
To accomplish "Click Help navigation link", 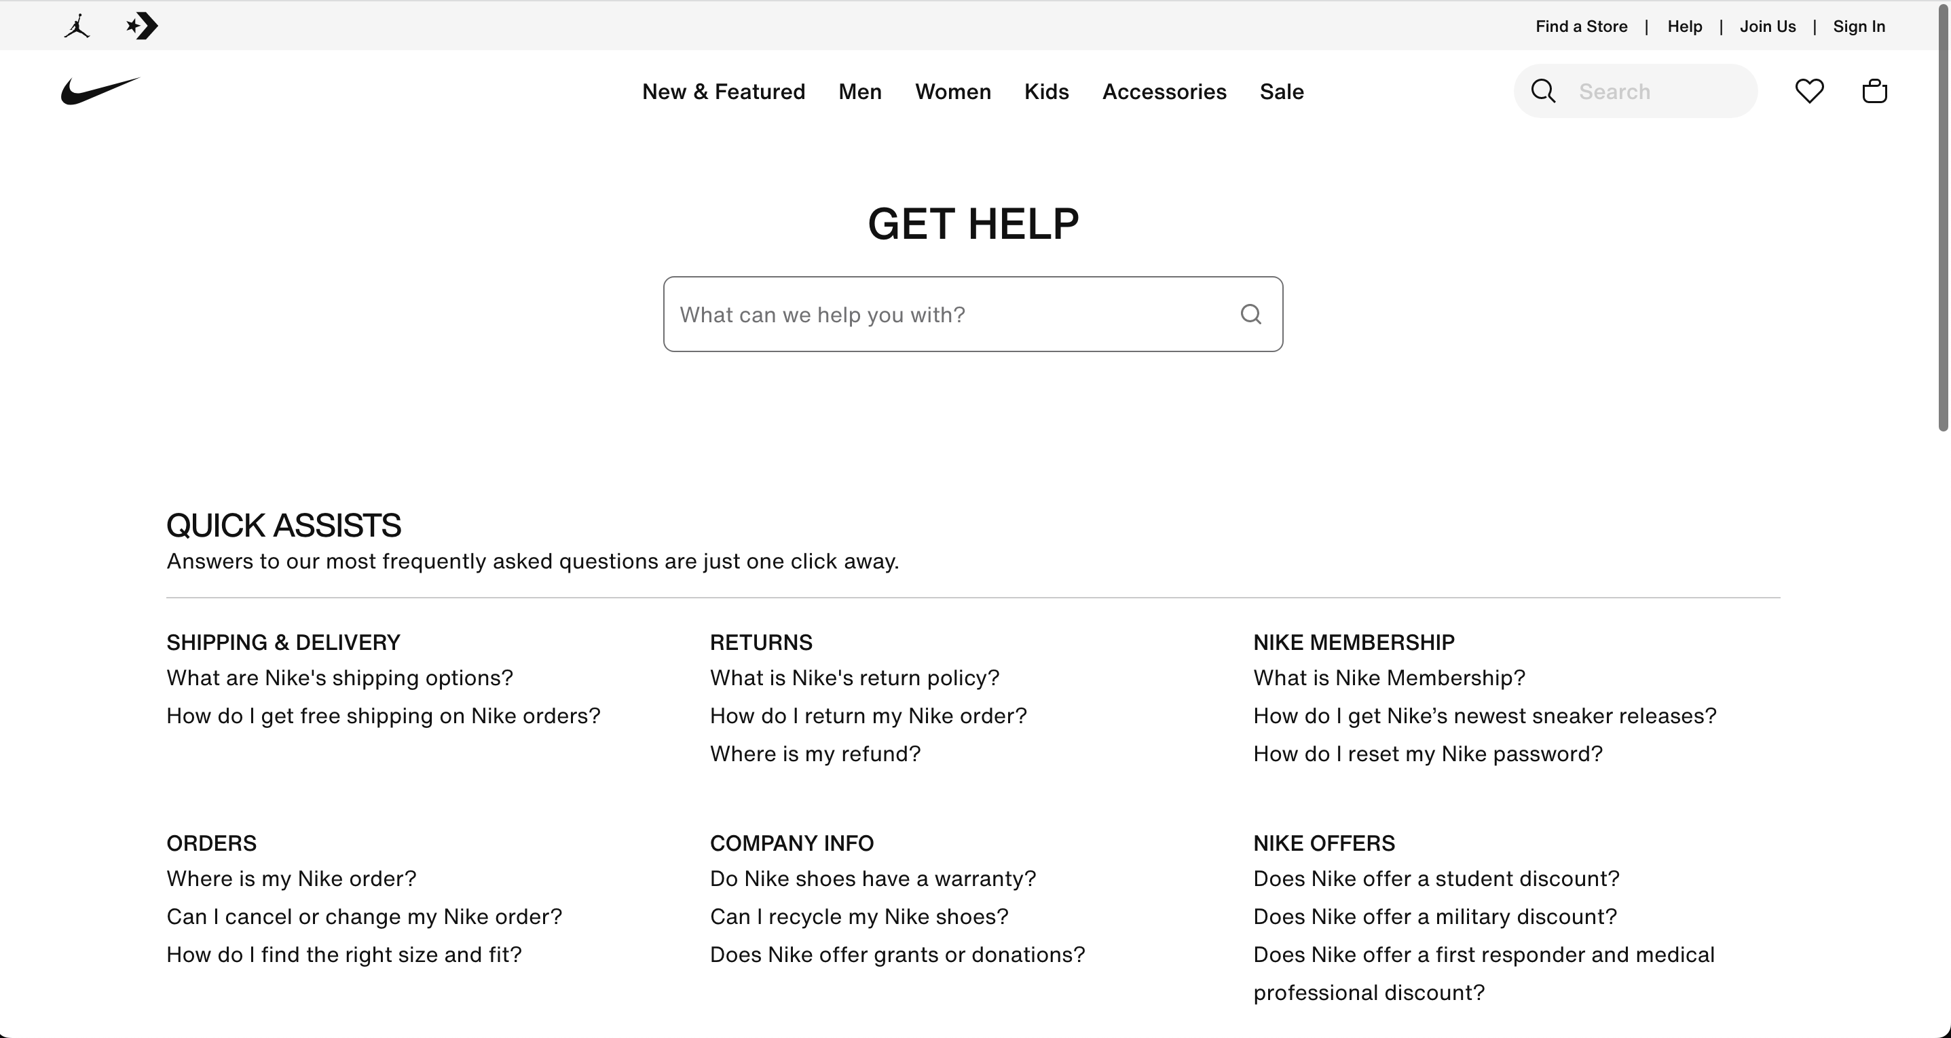I will tap(1684, 26).
